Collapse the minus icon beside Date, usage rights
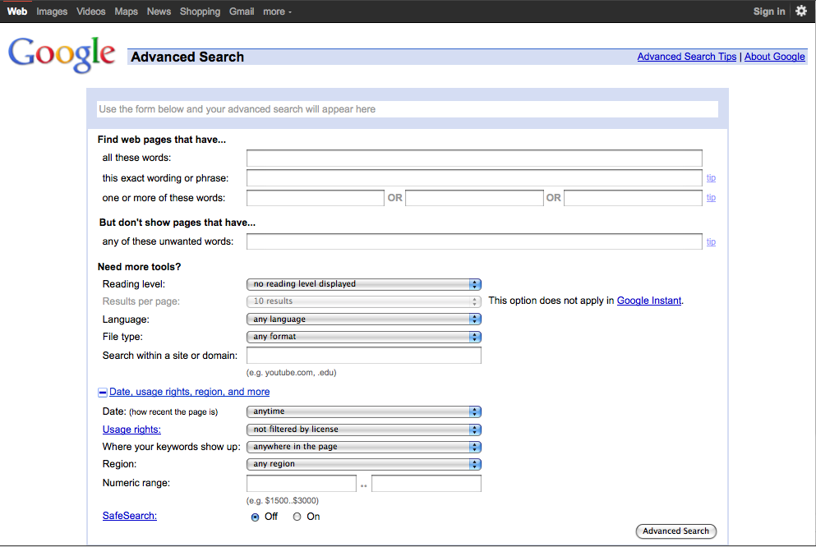This screenshot has width=816, height=547. click(x=103, y=393)
